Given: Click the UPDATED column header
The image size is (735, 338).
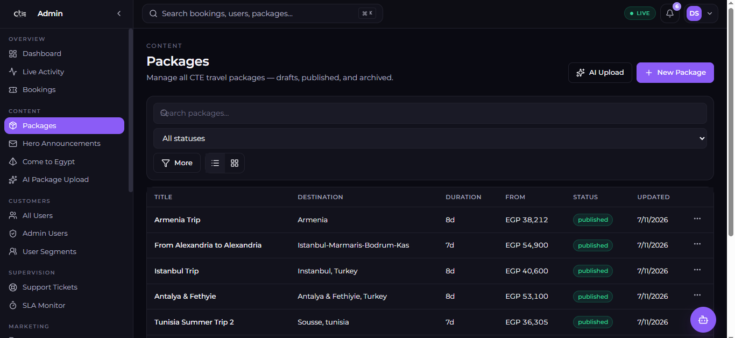Looking at the screenshot, I should (653, 197).
